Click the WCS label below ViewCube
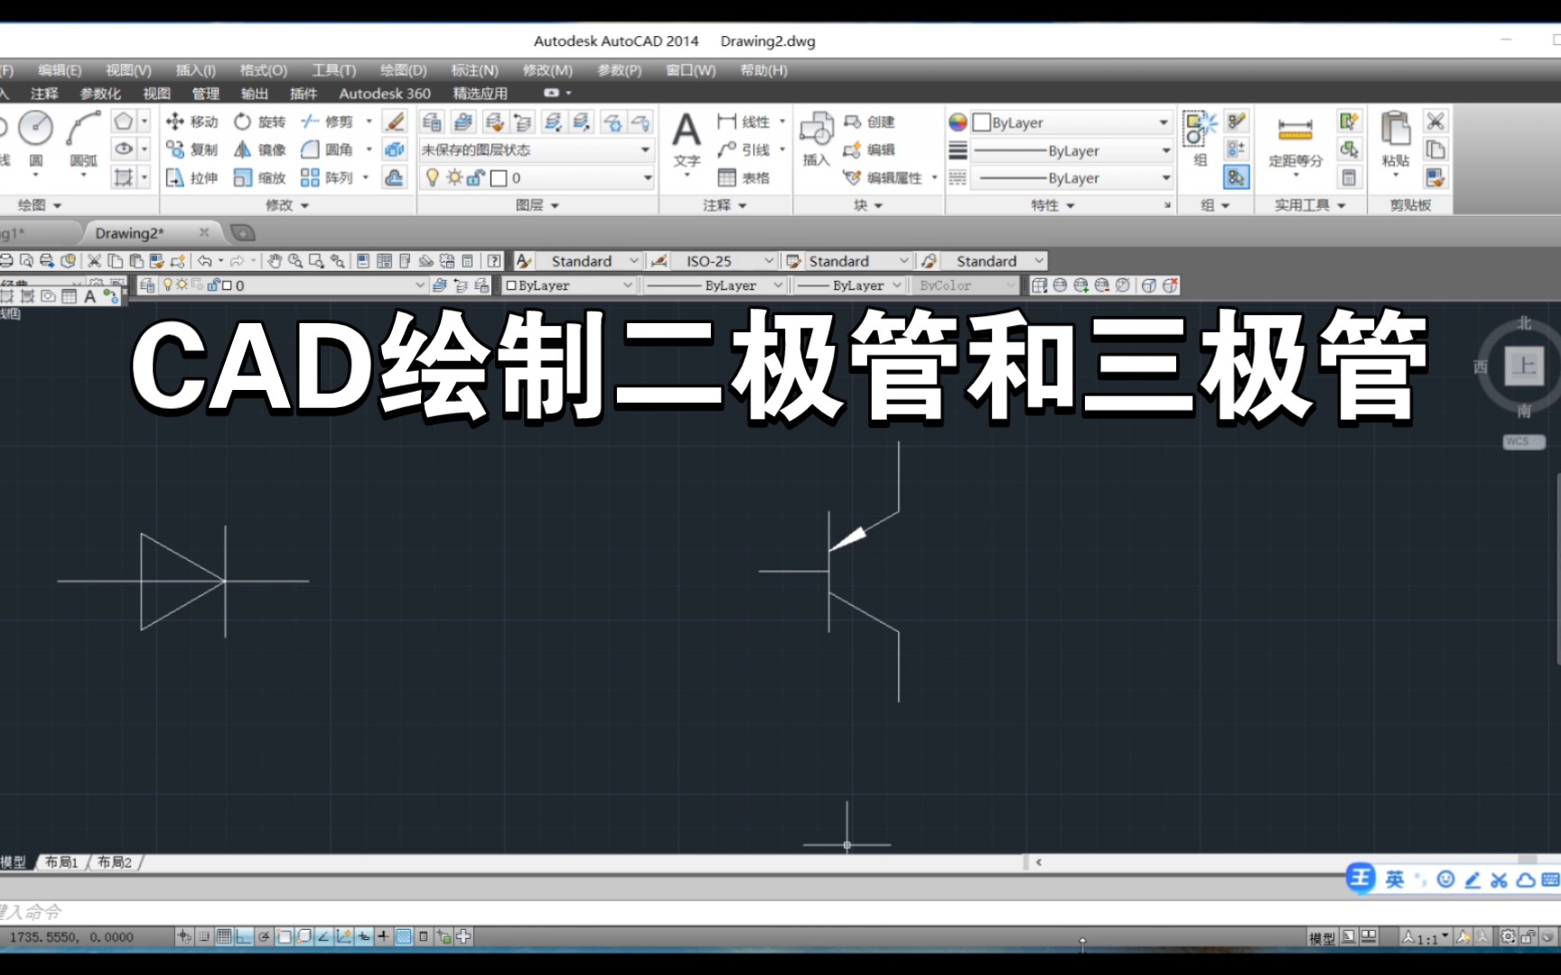The height and width of the screenshot is (975, 1561). click(1523, 442)
